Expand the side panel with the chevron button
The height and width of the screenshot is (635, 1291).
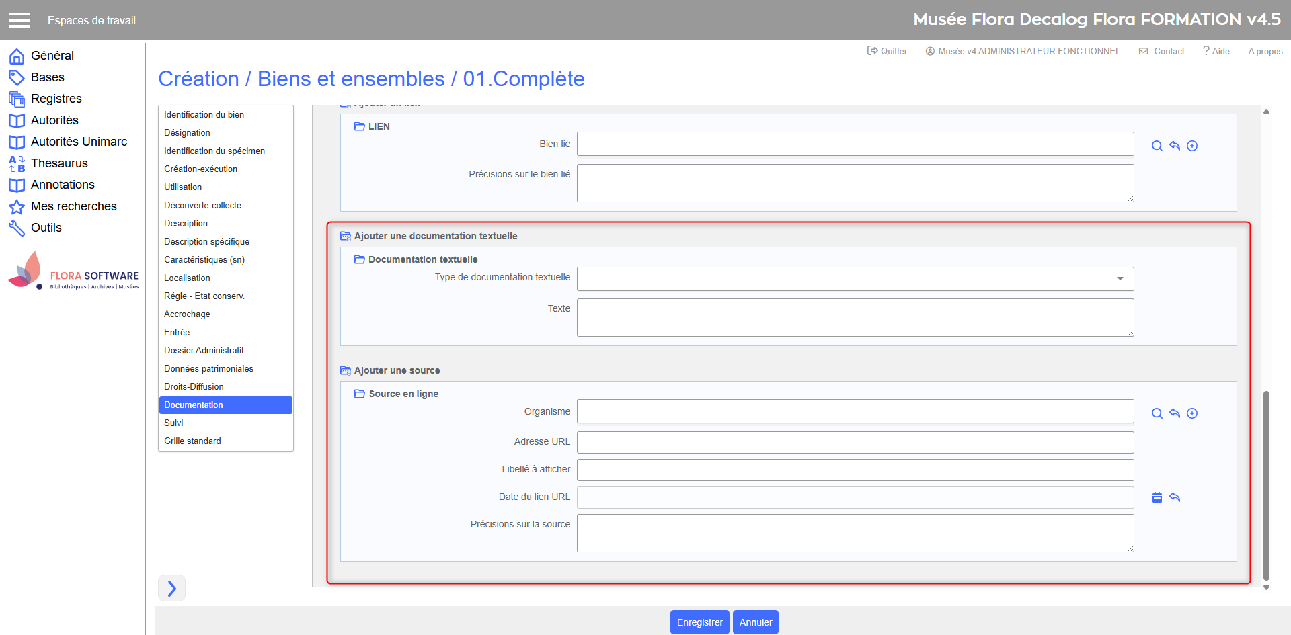(171, 588)
